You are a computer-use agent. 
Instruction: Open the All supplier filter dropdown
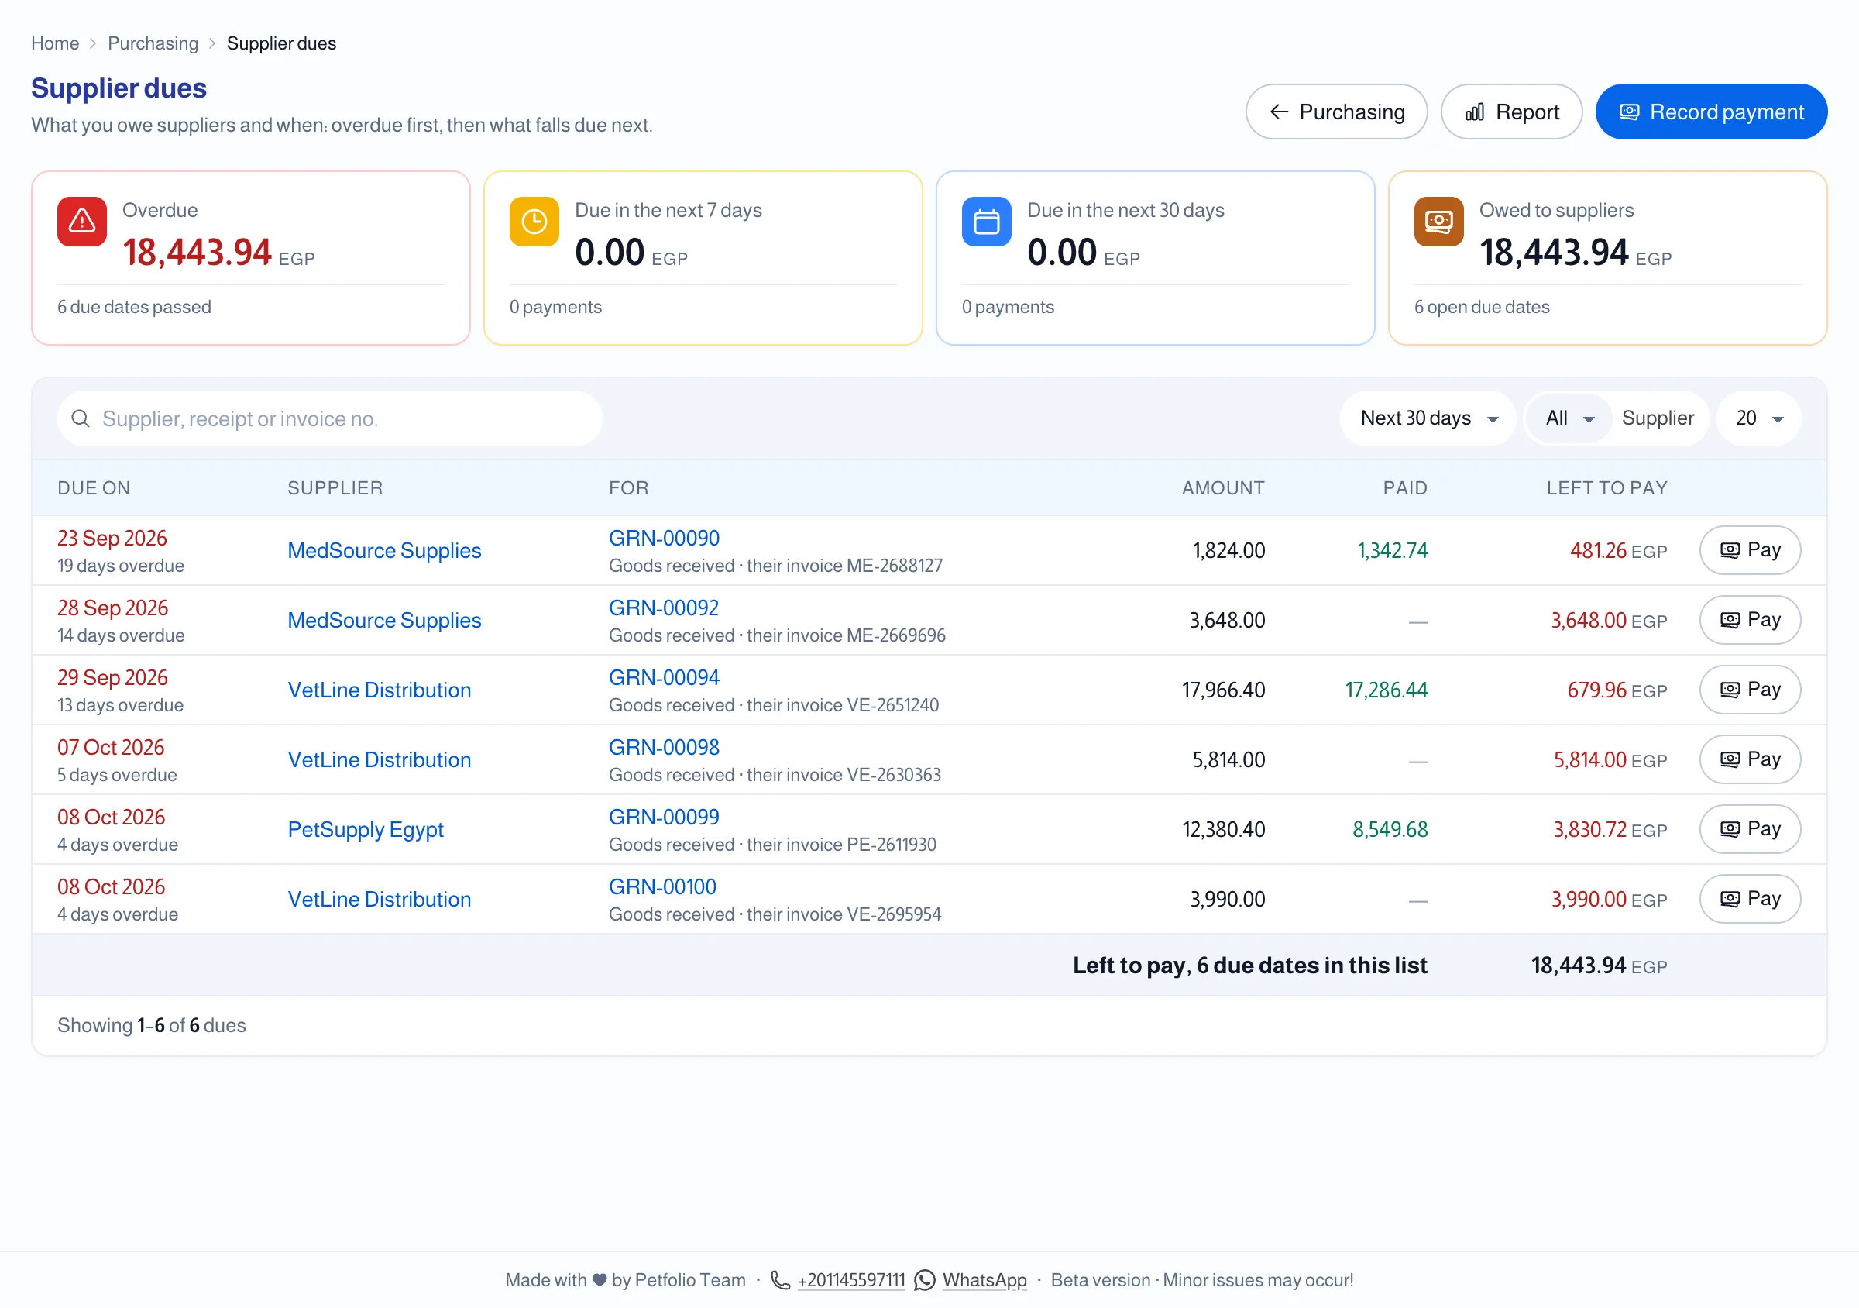(x=1569, y=418)
